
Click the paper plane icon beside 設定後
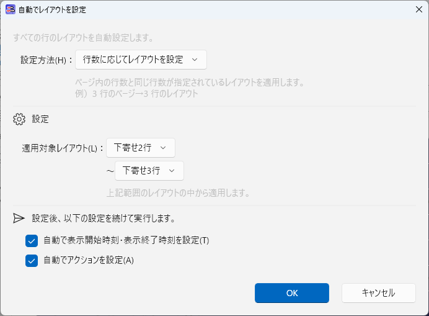[x=19, y=218]
